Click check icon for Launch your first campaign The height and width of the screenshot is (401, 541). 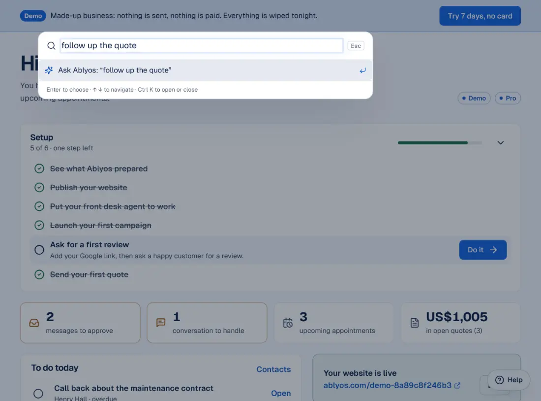39,226
